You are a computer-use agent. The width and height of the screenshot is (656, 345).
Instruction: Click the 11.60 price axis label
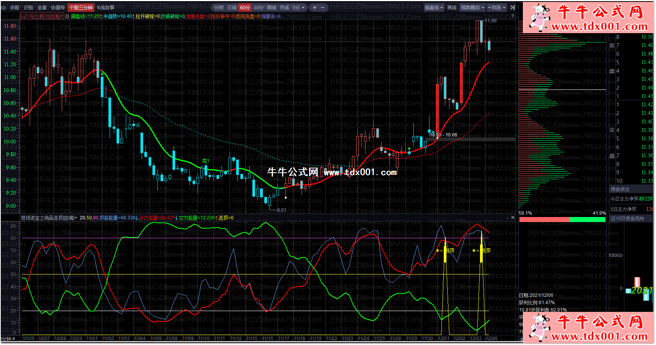click(10, 39)
